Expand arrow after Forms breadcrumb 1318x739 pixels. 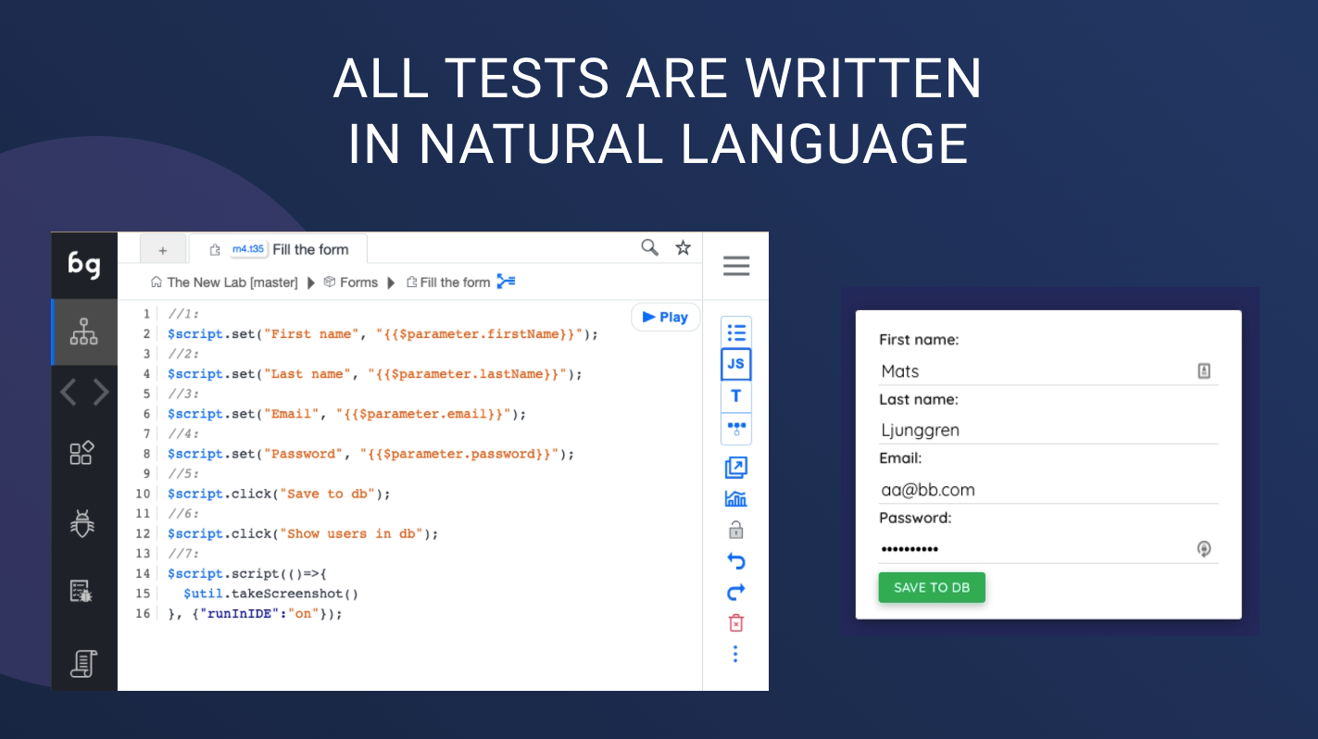(391, 282)
